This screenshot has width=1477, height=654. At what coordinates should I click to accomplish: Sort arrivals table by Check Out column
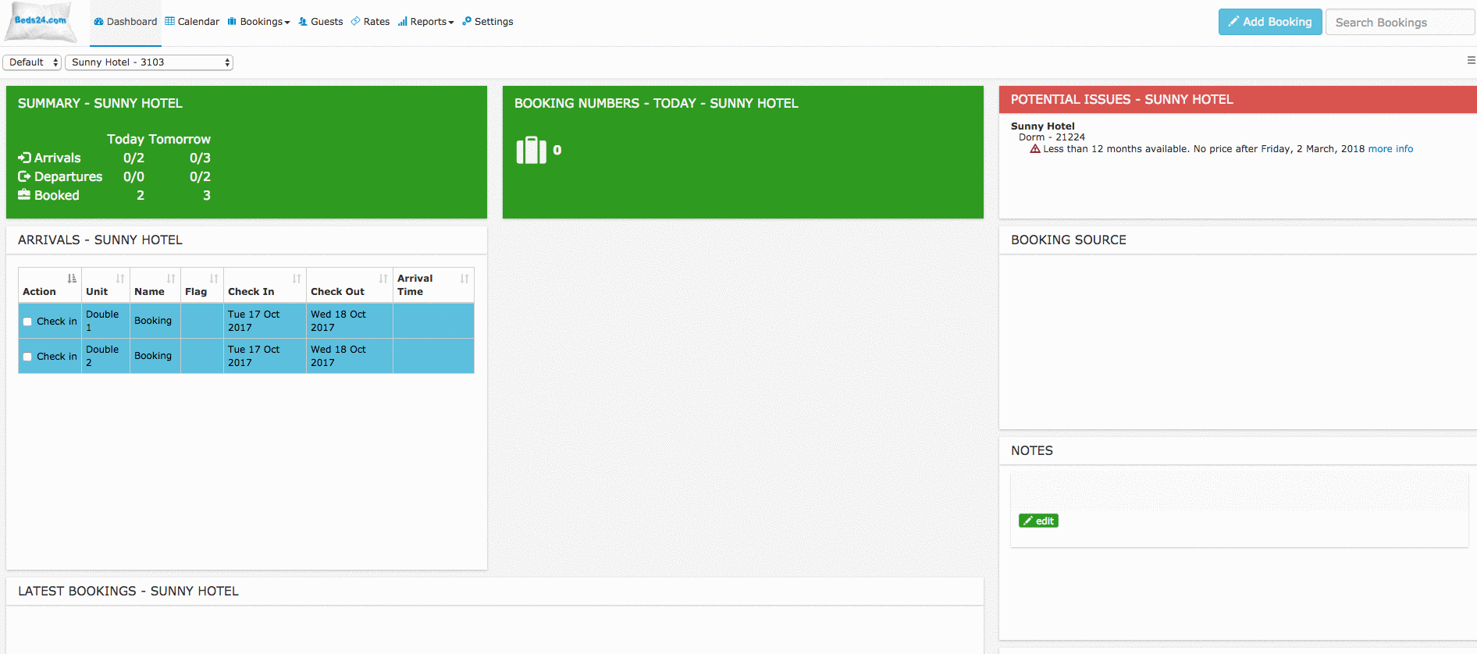(x=350, y=285)
